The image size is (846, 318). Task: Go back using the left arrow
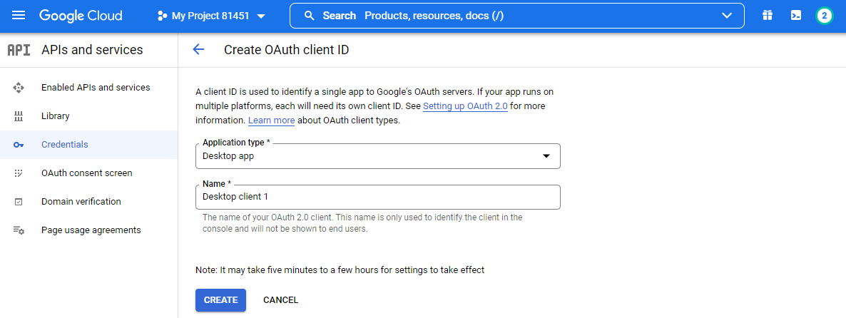click(x=198, y=50)
